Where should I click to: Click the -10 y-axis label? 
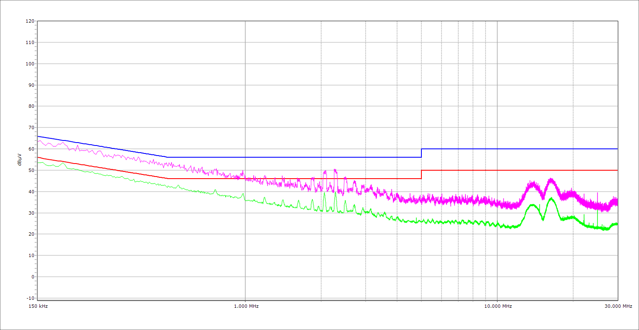click(x=30, y=298)
